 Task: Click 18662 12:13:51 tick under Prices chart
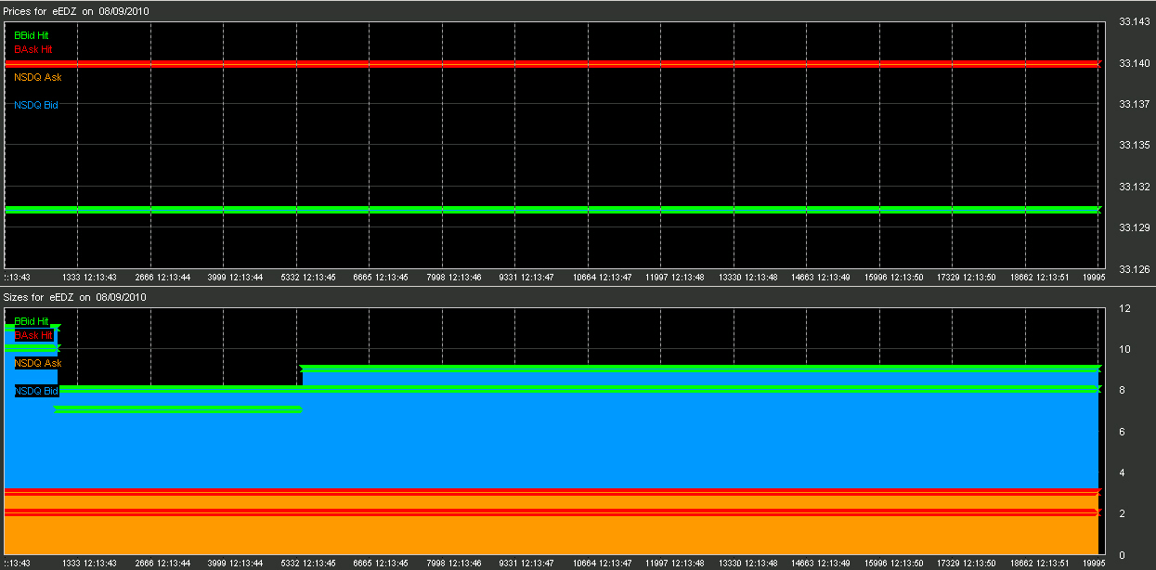pos(1039,277)
